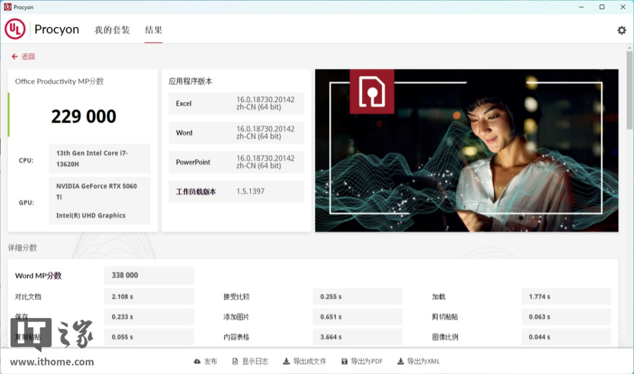This screenshot has width=634, height=374.
Task: Click the export to file download icon
Action: click(286, 361)
